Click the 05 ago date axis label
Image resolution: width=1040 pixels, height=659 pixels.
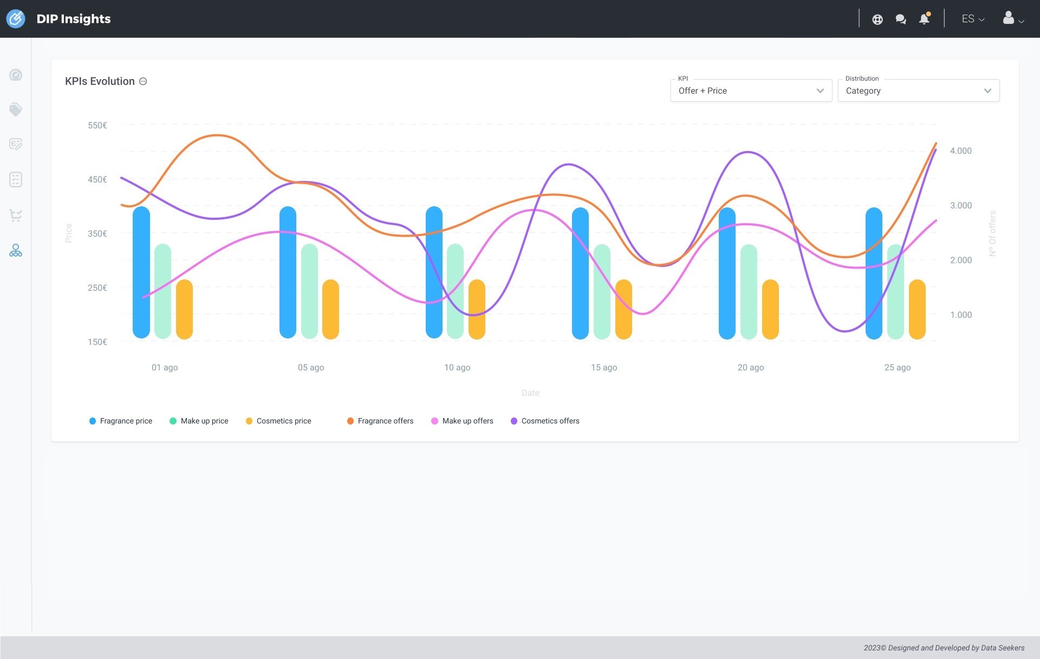pyautogui.click(x=311, y=367)
